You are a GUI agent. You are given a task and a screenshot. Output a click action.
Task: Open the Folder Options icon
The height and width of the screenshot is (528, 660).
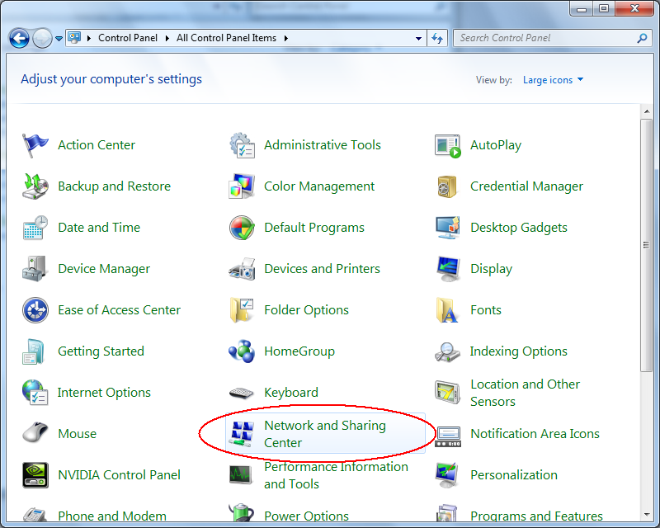[242, 310]
